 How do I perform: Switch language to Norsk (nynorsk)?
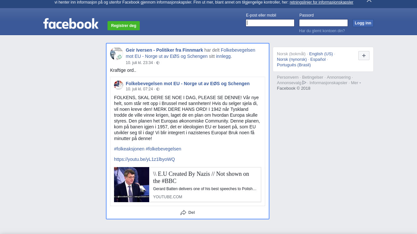(x=292, y=59)
